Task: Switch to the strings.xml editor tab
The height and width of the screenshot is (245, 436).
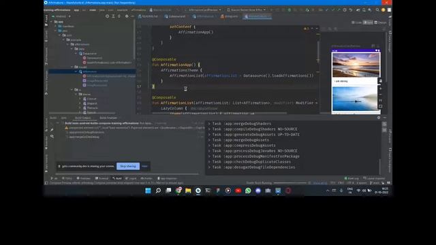Action: pos(230,16)
